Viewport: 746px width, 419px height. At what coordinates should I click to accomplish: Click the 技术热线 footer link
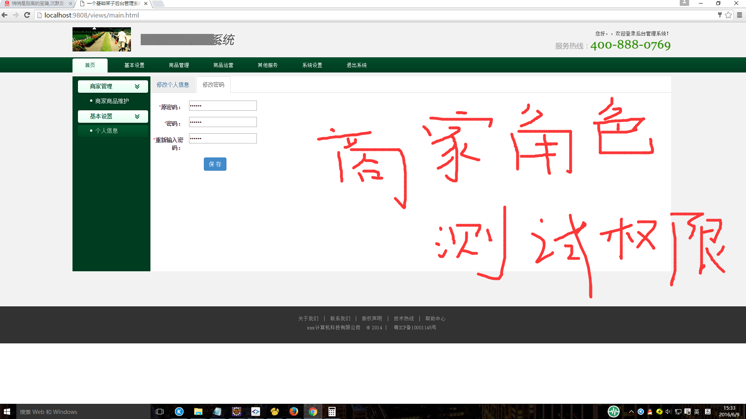404,318
